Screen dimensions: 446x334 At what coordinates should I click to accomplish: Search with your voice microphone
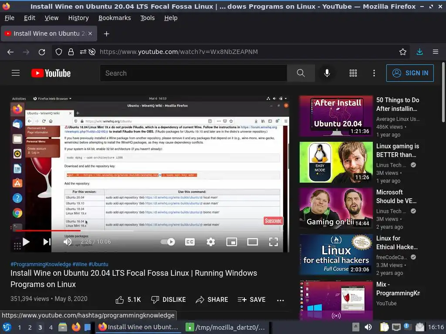327,73
